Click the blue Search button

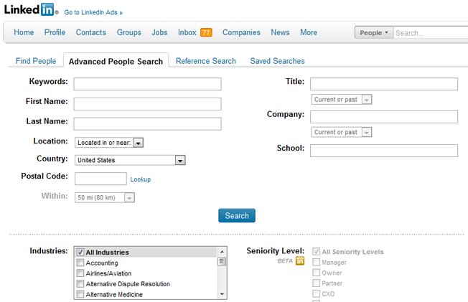click(237, 215)
